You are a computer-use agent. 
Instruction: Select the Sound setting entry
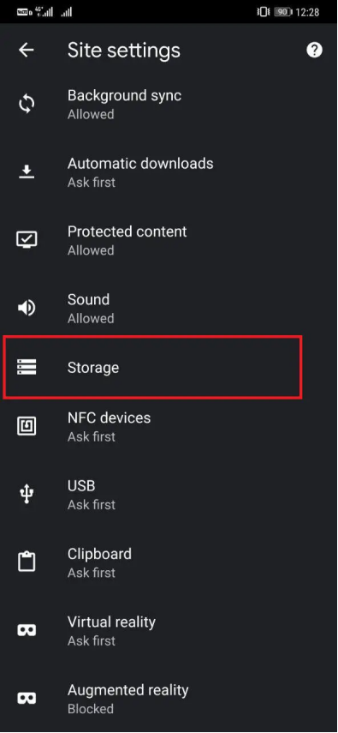click(x=169, y=309)
